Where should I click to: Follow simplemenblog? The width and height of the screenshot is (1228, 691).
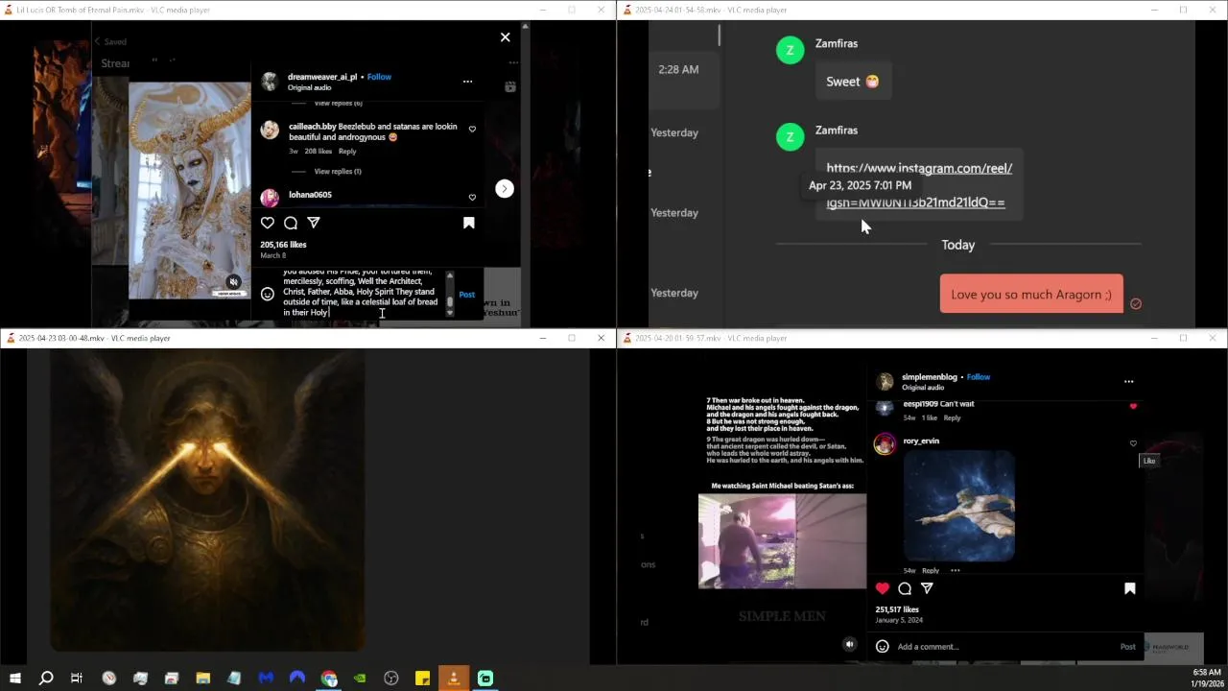979,377
